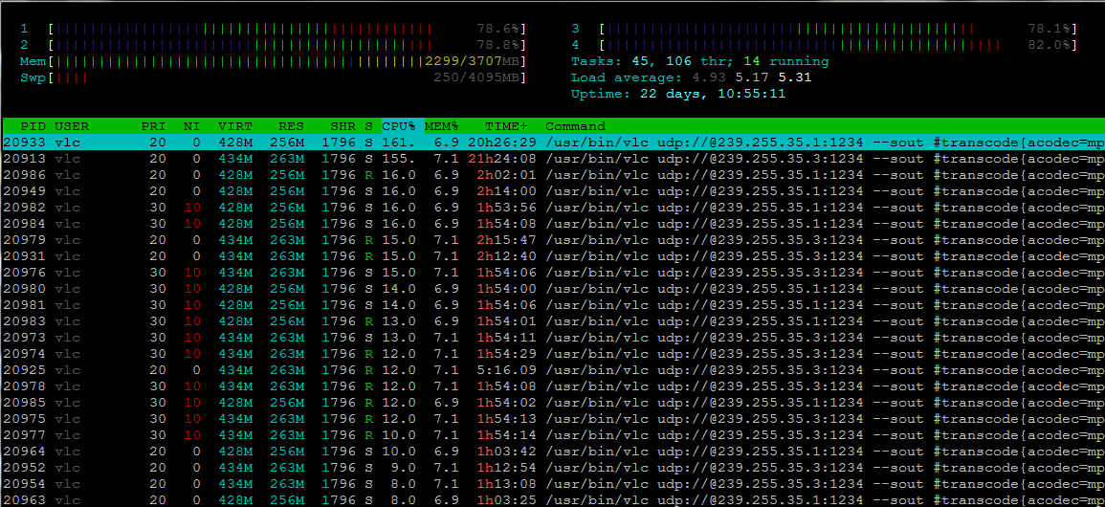Click the 1h03:42 time value
The width and height of the screenshot is (1105, 507).
click(506, 451)
